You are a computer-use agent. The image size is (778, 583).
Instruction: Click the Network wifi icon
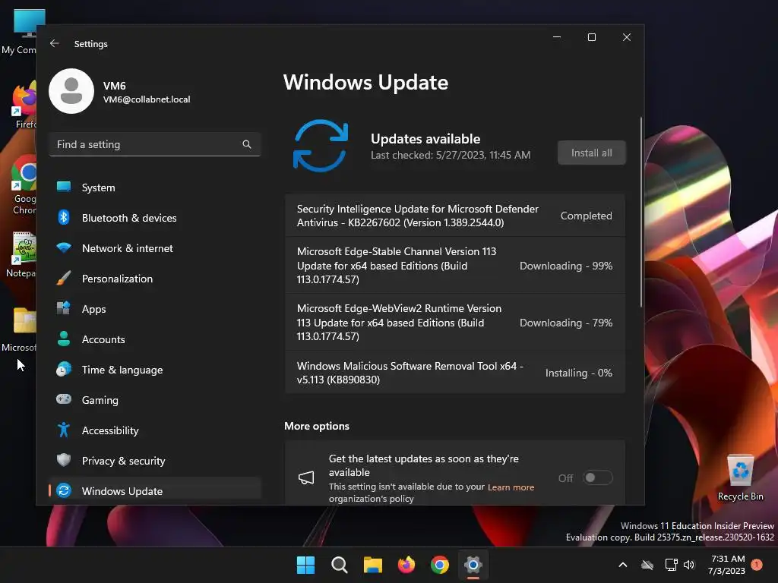[x=64, y=247]
